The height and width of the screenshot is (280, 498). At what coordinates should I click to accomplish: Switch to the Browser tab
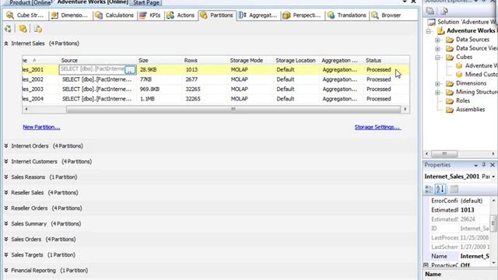[x=387, y=16]
